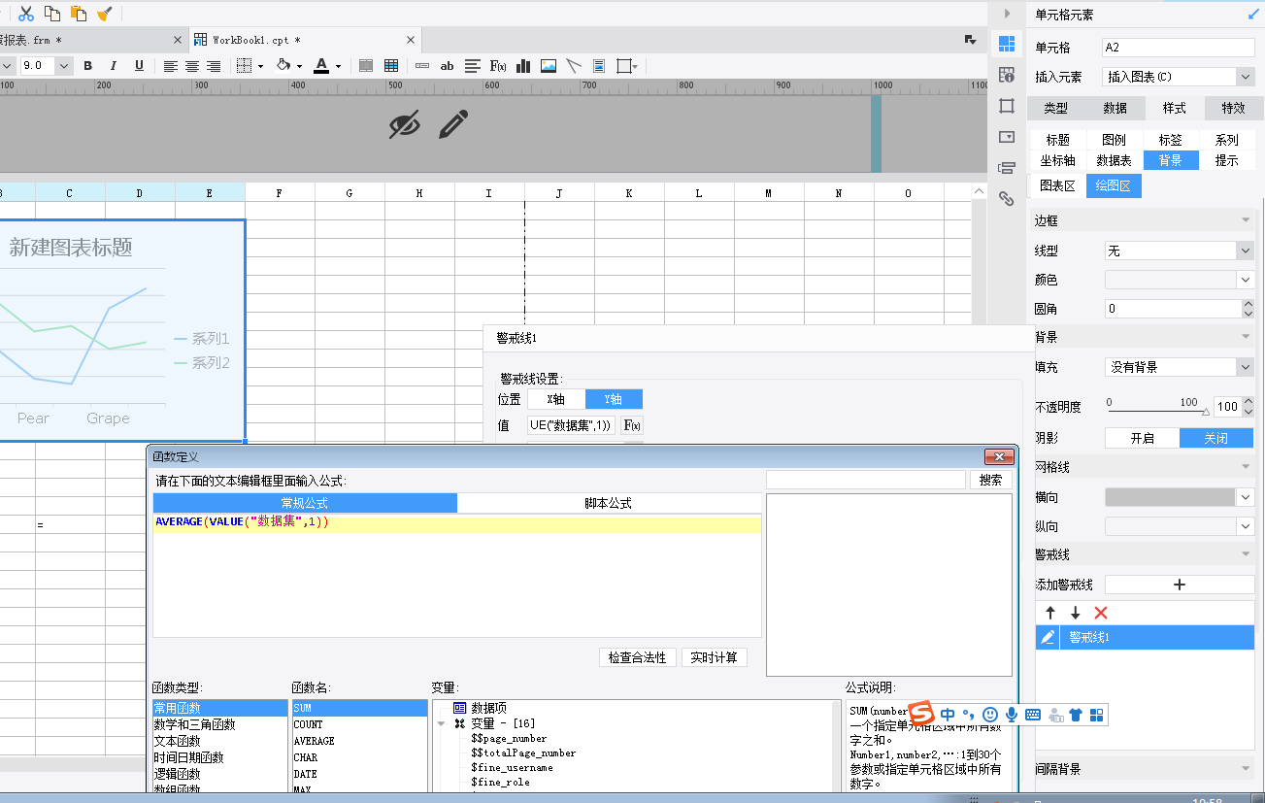Click the merge cells icon
The image size is (1265, 803).
366,66
